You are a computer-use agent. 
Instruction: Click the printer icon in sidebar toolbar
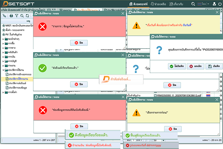click(11, 16)
